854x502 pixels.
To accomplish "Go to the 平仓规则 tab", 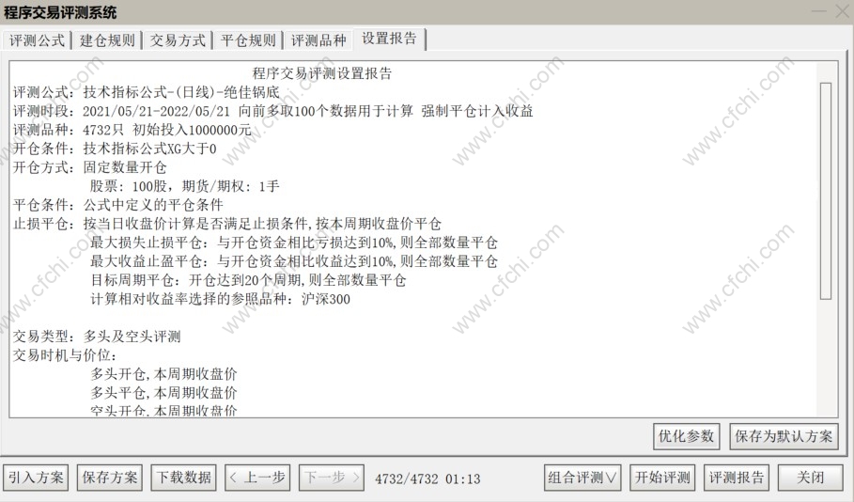I will tap(248, 40).
